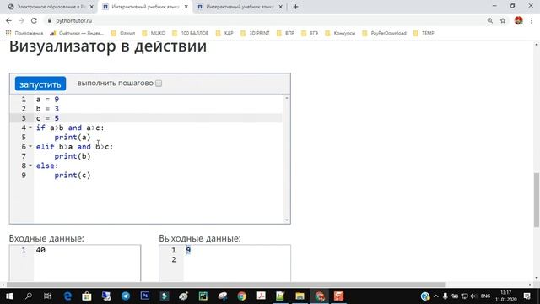Show hidden system tray icons

(x=436, y=296)
